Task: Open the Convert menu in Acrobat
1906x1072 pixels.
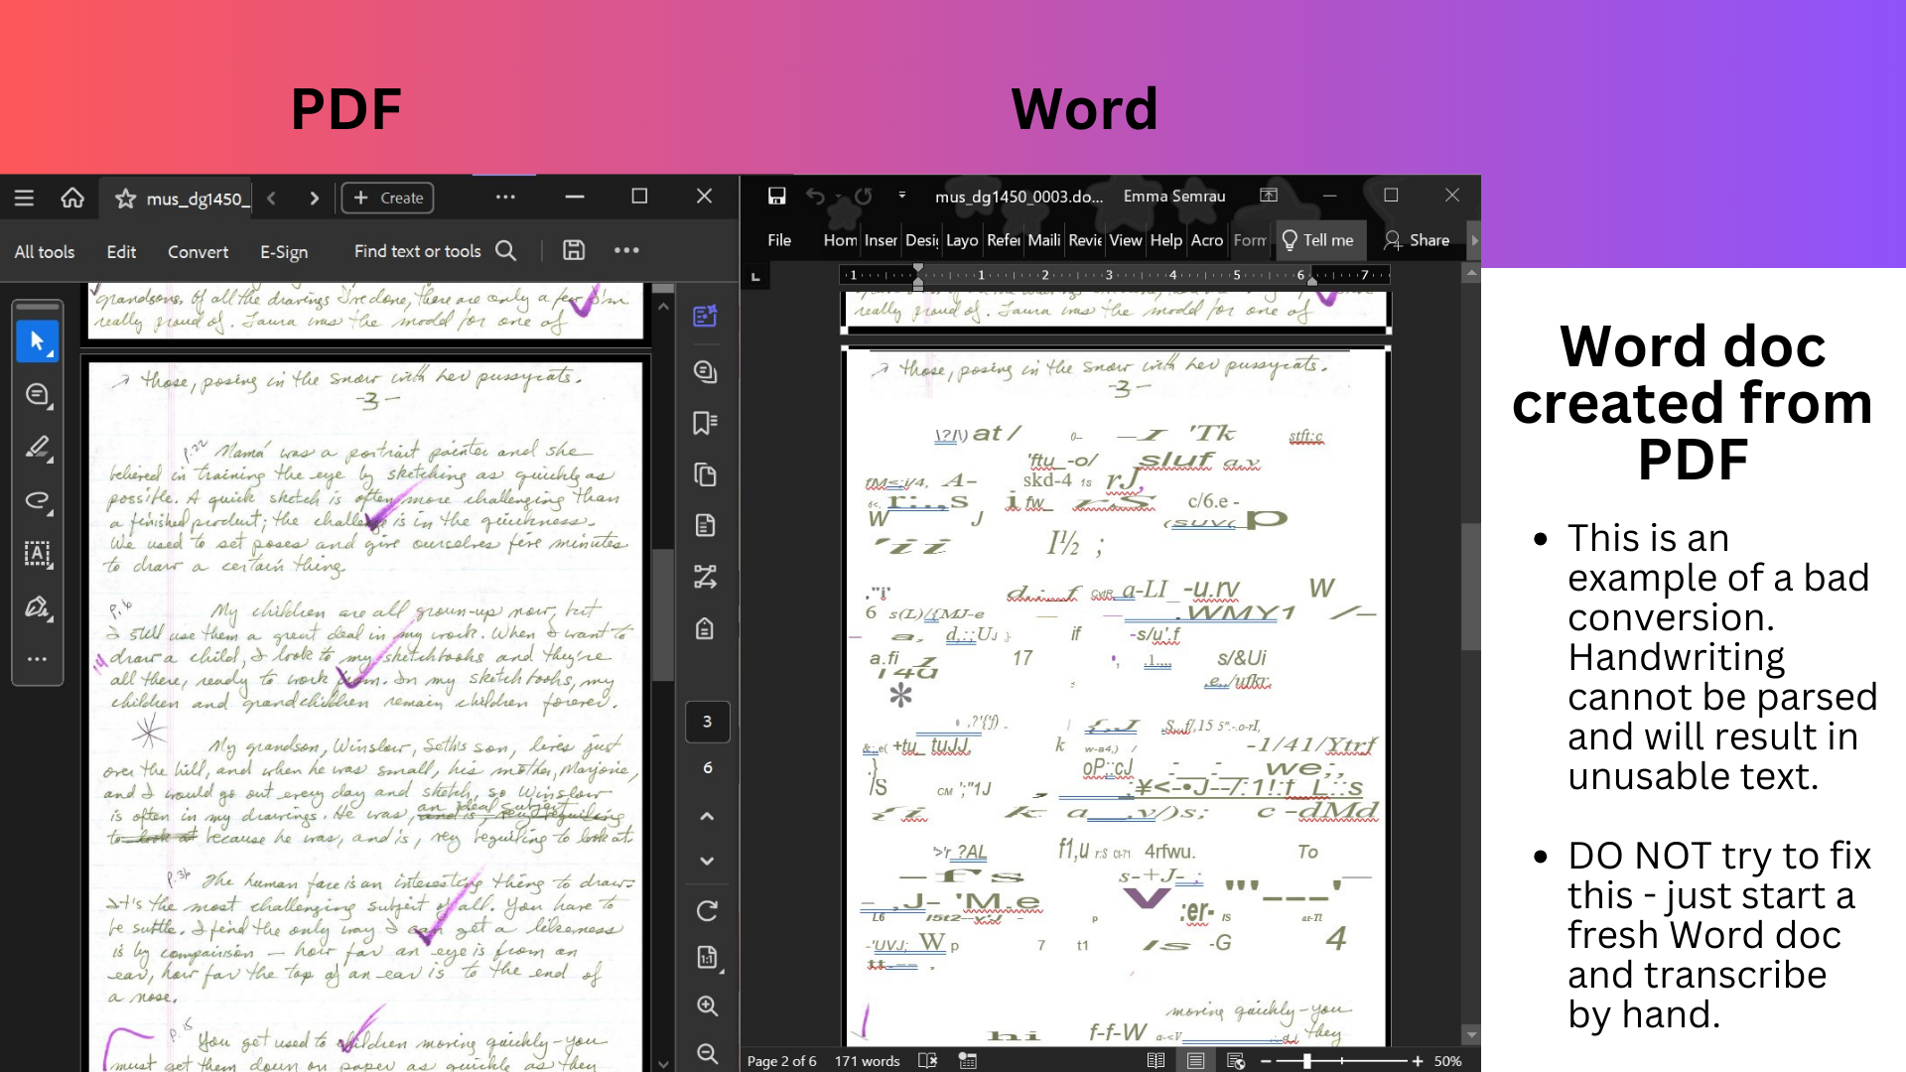Action: (198, 252)
